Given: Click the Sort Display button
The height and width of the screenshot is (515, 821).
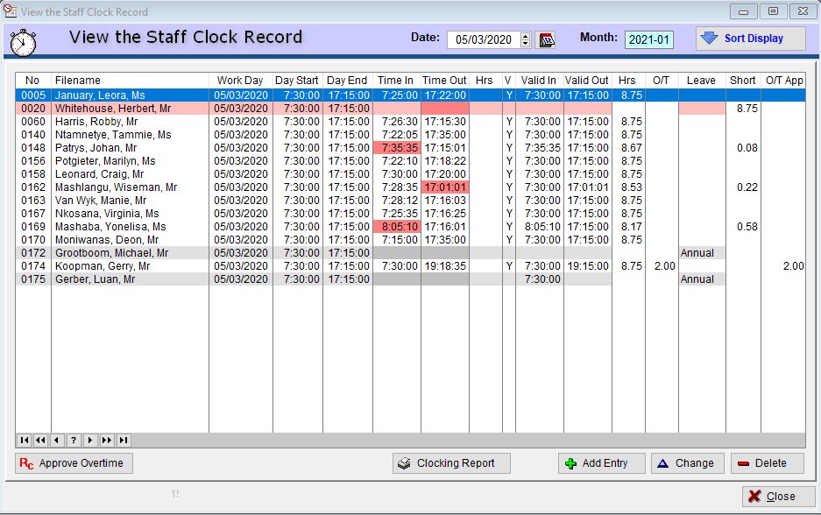Looking at the screenshot, I should (751, 39).
